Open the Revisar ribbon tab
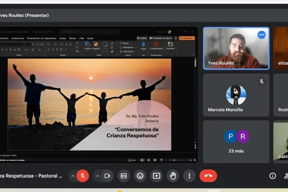This screenshot has height=192, width=288. coord(72,38)
